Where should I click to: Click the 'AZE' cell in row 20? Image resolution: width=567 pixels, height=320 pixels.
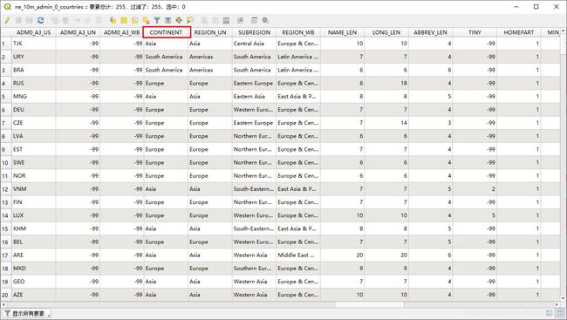coord(34,295)
